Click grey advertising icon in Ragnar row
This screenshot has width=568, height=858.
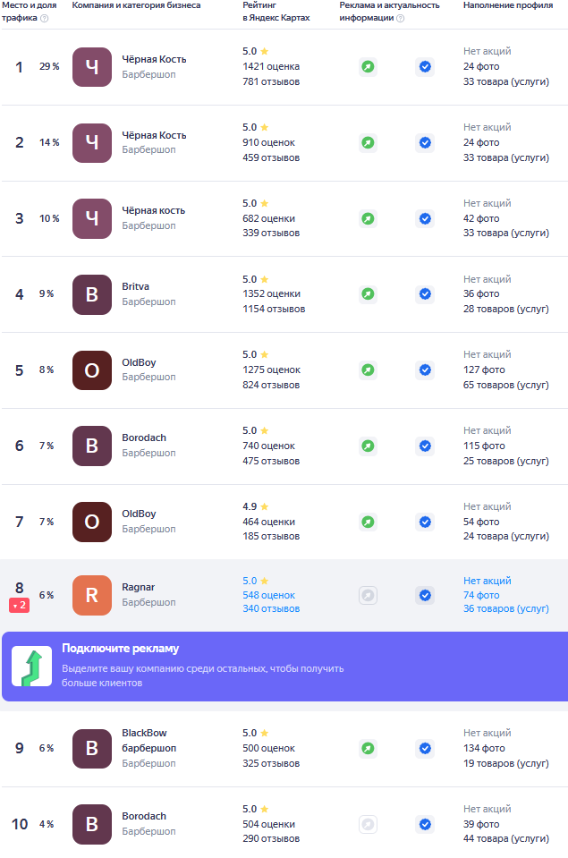[x=368, y=595]
